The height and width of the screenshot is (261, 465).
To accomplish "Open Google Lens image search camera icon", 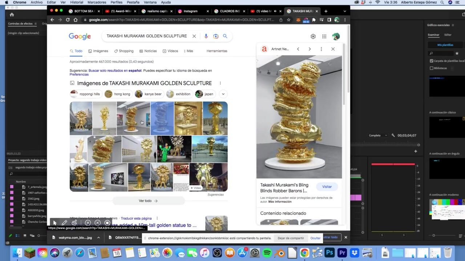I will point(216,36).
